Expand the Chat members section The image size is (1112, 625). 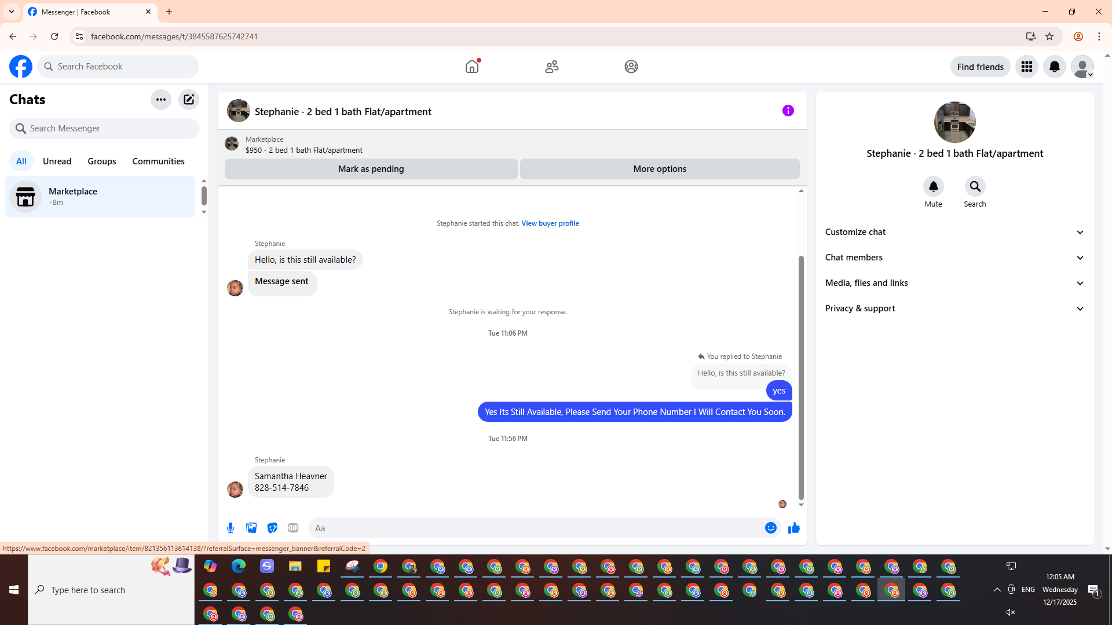(955, 258)
